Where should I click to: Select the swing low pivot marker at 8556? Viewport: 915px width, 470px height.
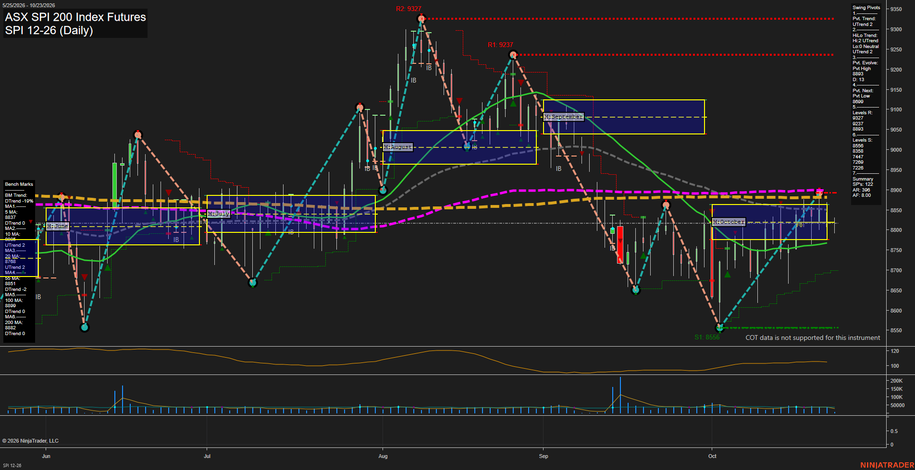[x=720, y=328]
